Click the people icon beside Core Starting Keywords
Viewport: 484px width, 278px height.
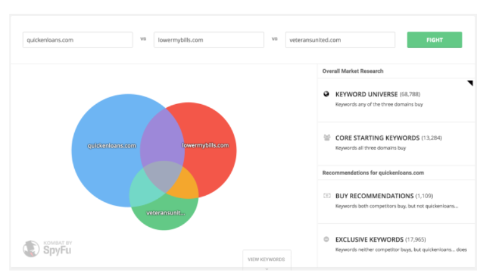click(327, 138)
